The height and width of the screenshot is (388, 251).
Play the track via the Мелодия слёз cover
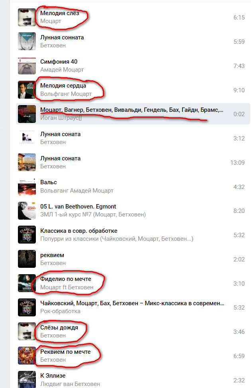click(27, 18)
